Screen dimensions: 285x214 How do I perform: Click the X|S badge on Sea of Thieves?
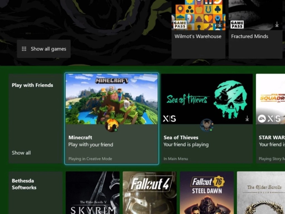tap(169, 119)
